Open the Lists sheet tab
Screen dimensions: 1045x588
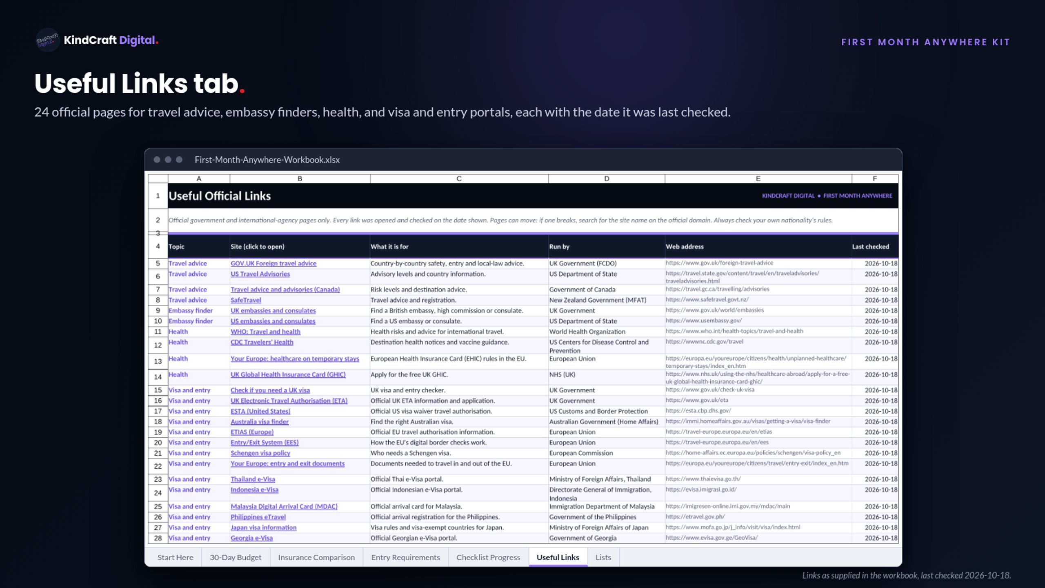click(603, 557)
